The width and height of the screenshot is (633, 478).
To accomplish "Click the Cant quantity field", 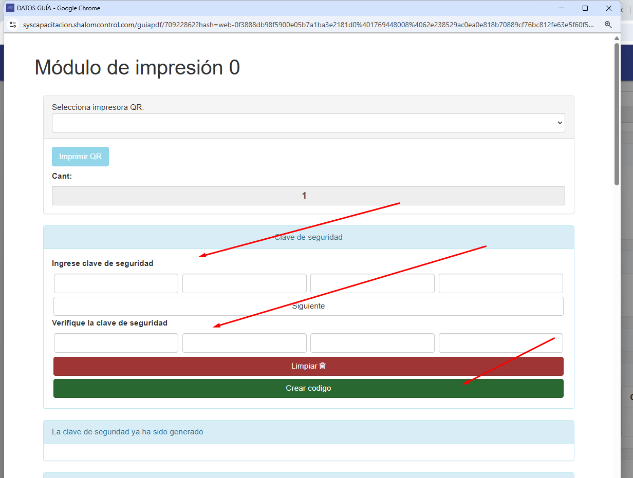I will (308, 196).
